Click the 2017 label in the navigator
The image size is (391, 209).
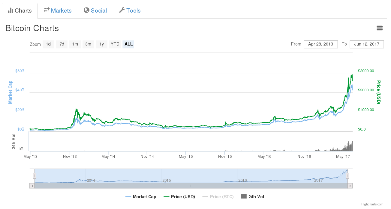click(318, 181)
